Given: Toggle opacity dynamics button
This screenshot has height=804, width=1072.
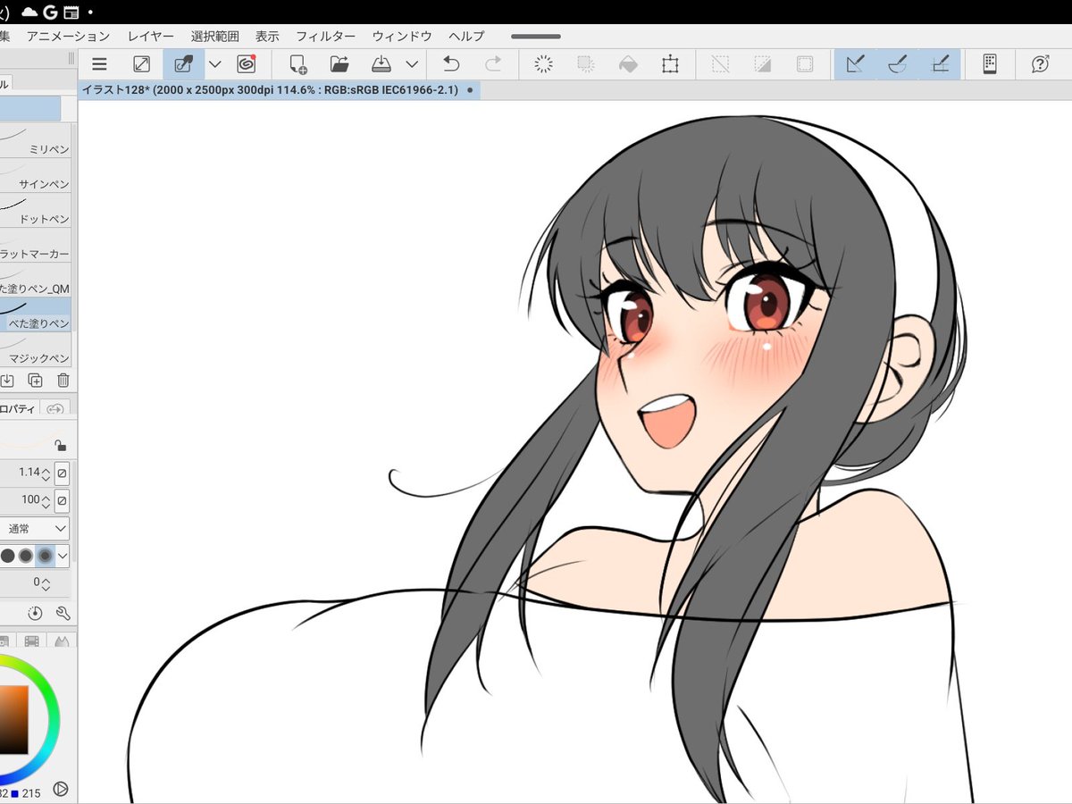Looking at the screenshot, I should (x=62, y=500).
